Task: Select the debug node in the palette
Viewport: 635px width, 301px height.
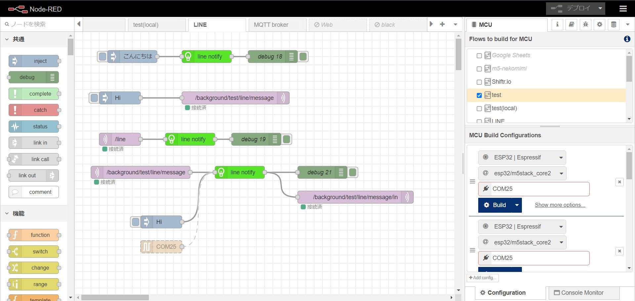Action: click(33, 77)
